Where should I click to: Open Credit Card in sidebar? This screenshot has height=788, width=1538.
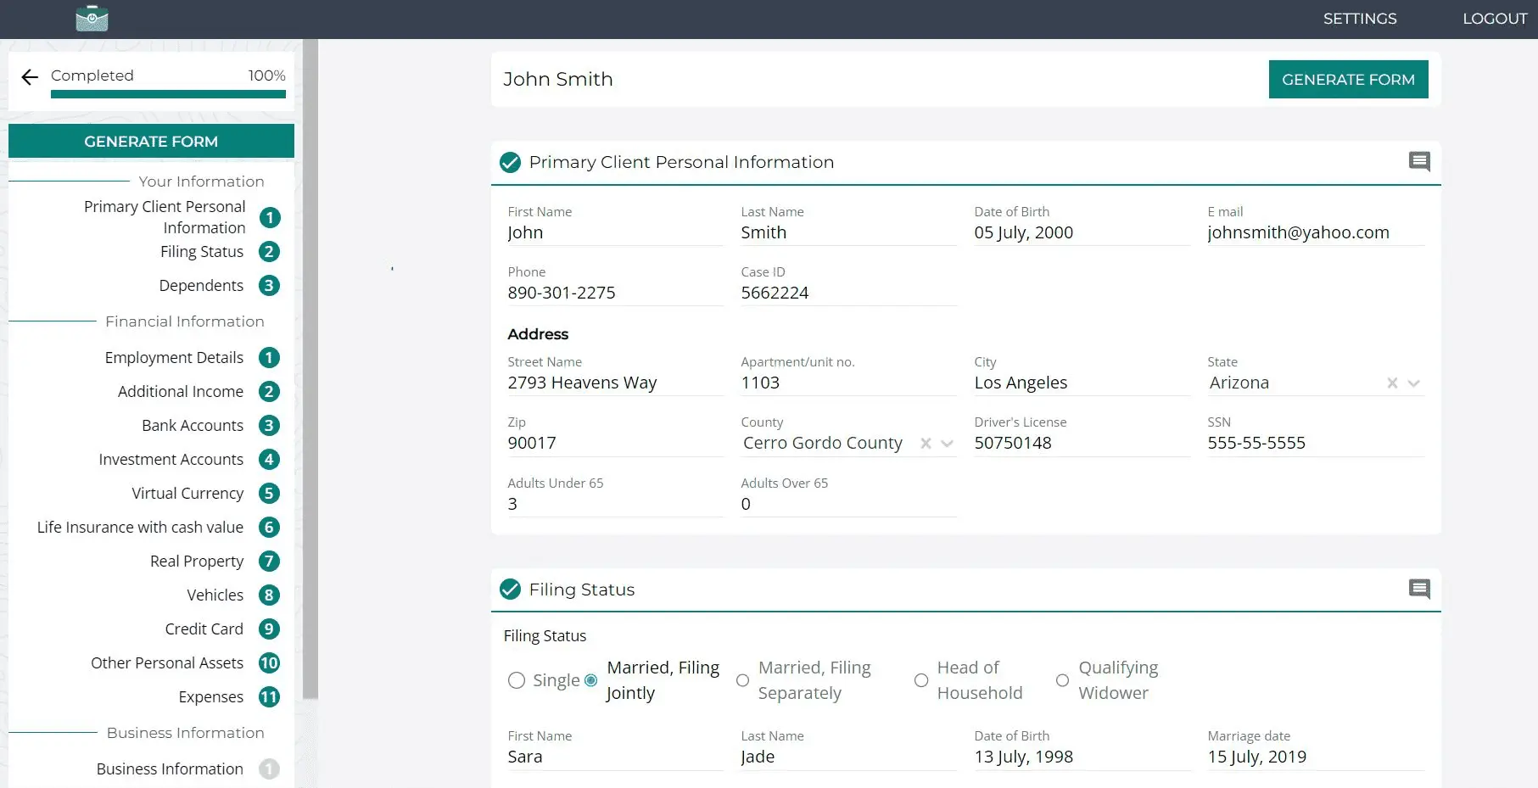coord(204,629)
